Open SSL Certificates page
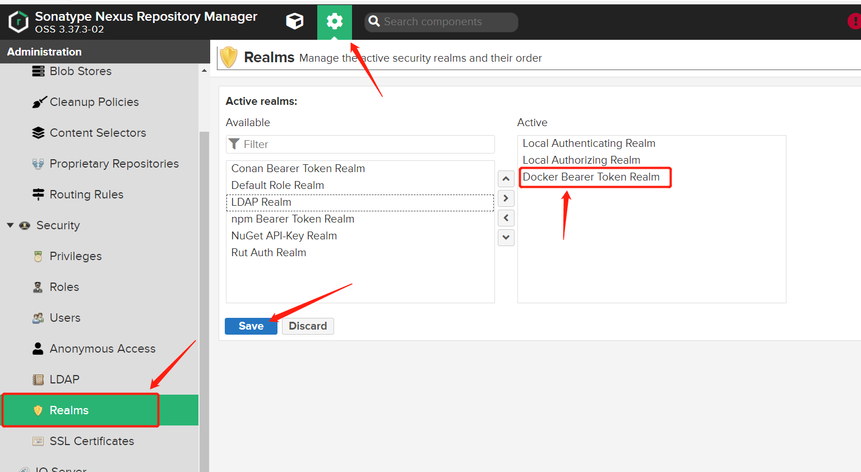861x472 pixels. pos(91,441)
